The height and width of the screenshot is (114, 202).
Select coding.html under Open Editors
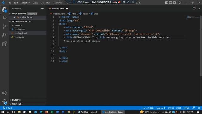pos(26,17)
